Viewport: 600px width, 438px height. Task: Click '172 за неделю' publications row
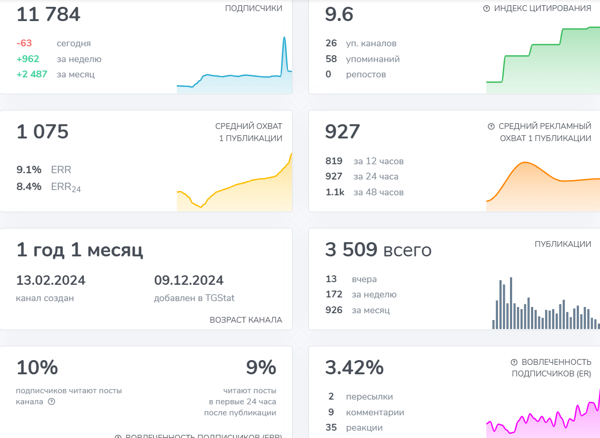(361, 294)
